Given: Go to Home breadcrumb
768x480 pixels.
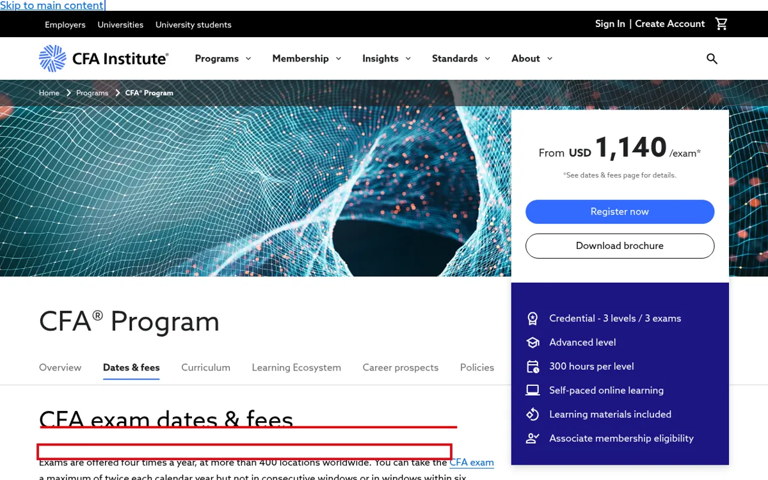Looking at the screenshot, I should coord(49,93).
